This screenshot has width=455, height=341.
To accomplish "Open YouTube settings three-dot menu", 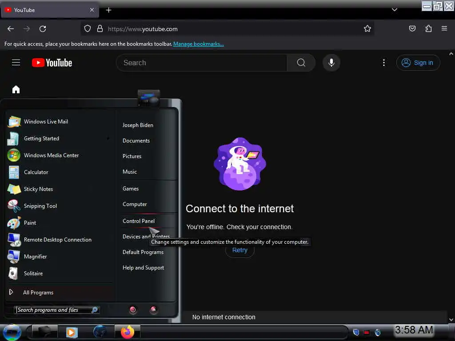I will [384, 63].
